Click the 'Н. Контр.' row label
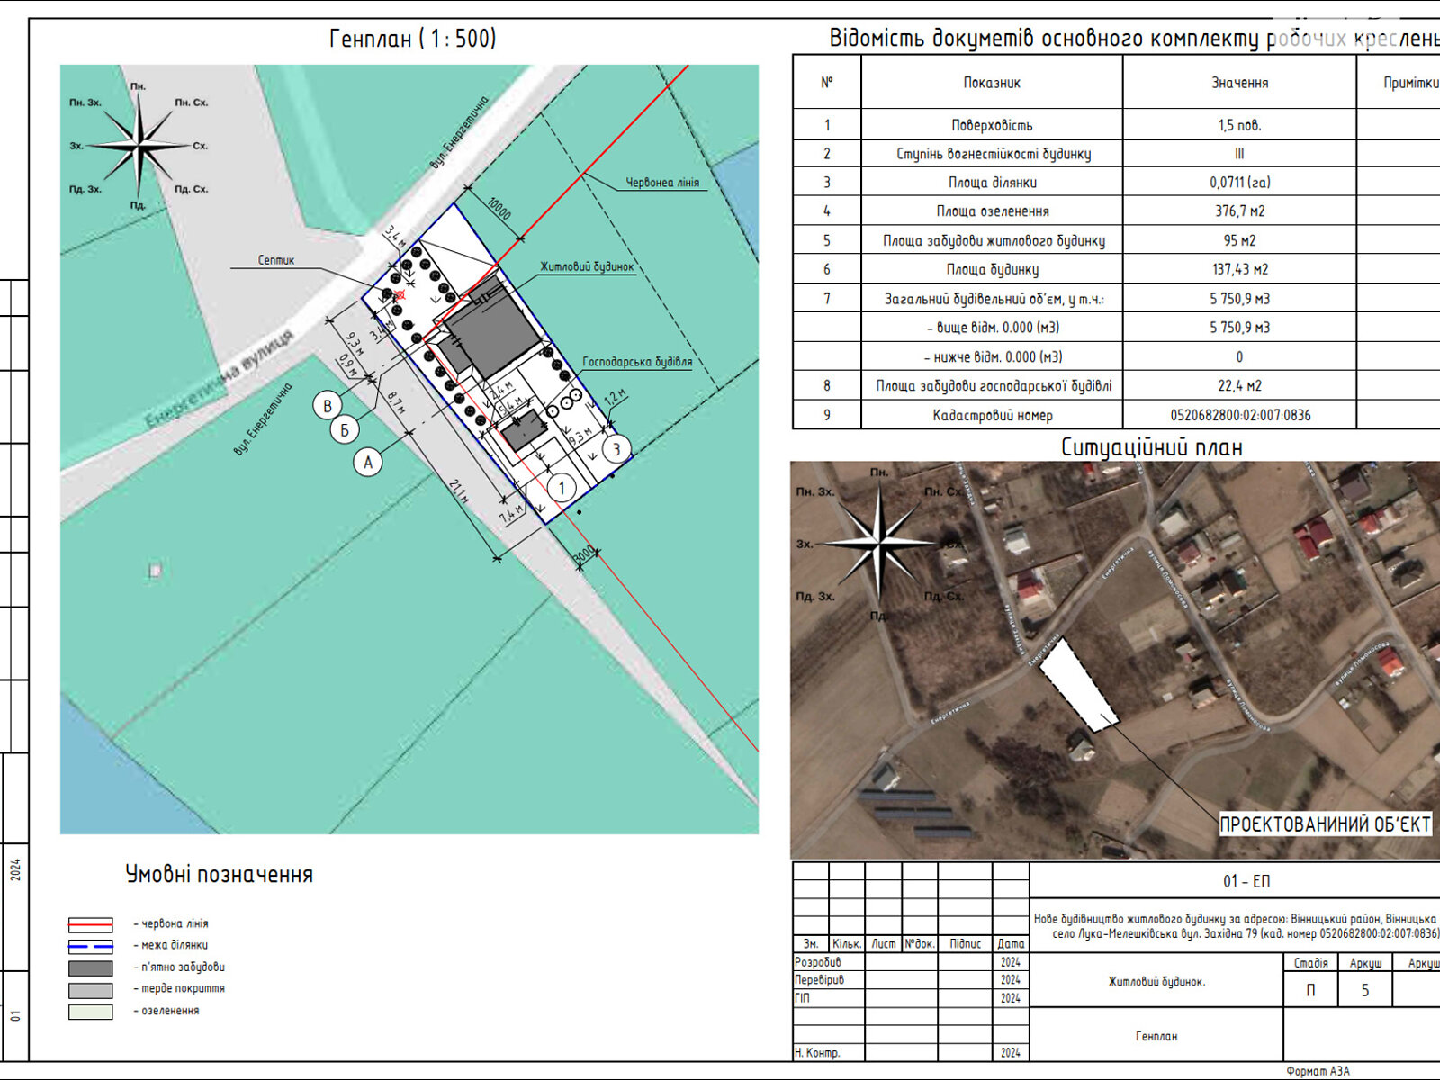1440x1080 pixels. [817, 1053]
